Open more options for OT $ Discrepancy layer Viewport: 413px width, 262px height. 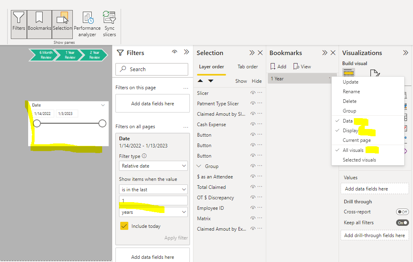coord(260,197)
